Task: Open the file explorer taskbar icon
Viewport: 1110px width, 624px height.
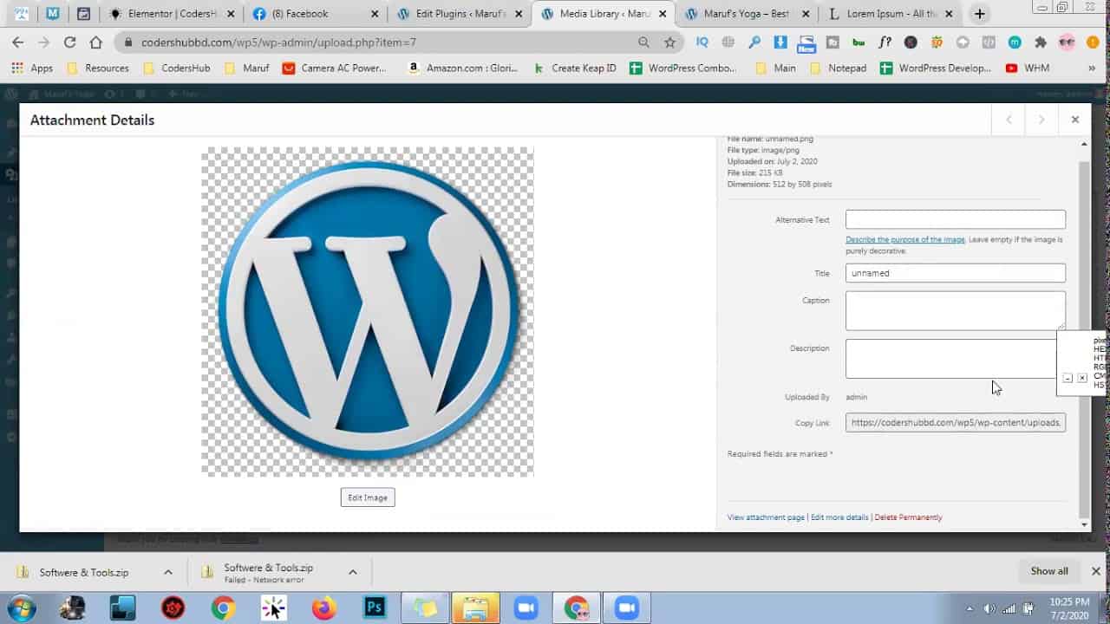Action: [475, 608]
